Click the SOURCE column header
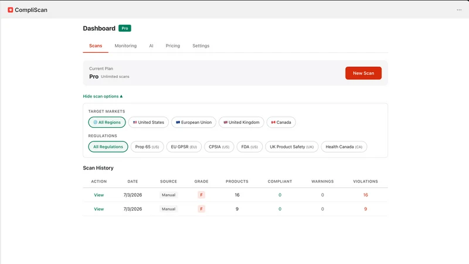Screen dimensions: 469x264 168,181
